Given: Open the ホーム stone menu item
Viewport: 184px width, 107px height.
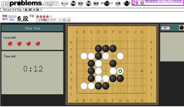Looking at the screenshot, I should 64,3.
